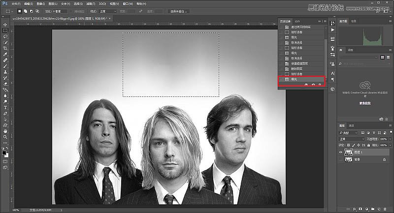Viewport: 394px width, 213px height.
Task: Click the foreground color swatch
Action: [x=4, y=152]
